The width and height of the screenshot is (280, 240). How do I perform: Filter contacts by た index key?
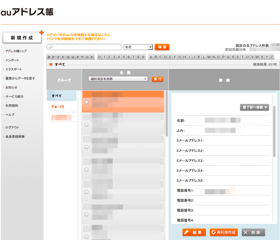(63, 57)
